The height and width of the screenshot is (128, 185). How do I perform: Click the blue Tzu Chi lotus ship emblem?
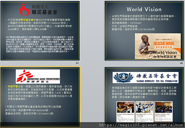[x=123, y=77]
